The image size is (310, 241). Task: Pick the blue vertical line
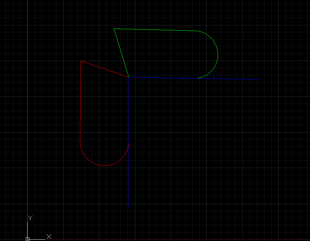[x=129, y=142]
